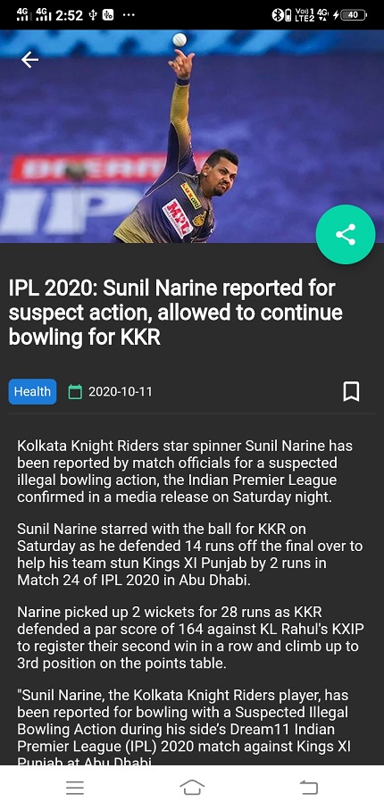
Task: Toggle the bookmark icon for this article
Action: [352, 391]
